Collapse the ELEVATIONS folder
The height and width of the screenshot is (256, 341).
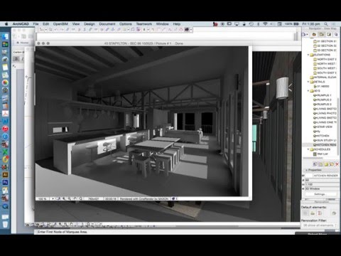(x=308, y=55)
